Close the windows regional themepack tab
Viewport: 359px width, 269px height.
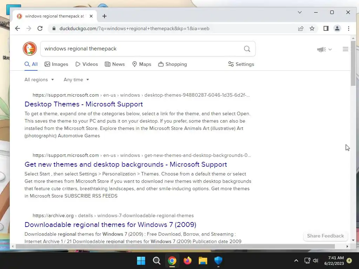coord(91,16)
